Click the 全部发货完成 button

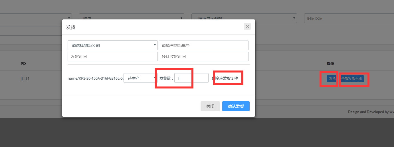pos(351,79)
